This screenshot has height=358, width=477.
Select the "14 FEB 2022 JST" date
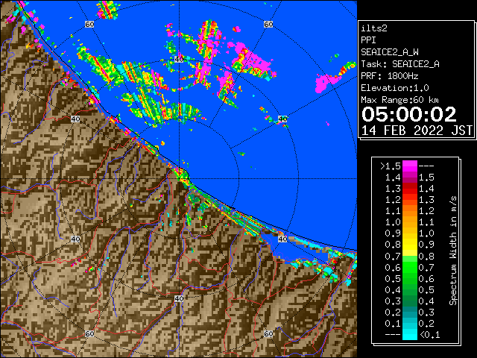(417, 131)
